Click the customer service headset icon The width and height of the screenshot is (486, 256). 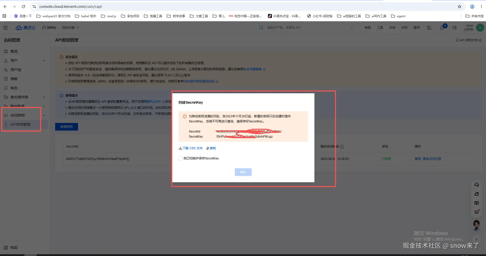pos(477,185)
